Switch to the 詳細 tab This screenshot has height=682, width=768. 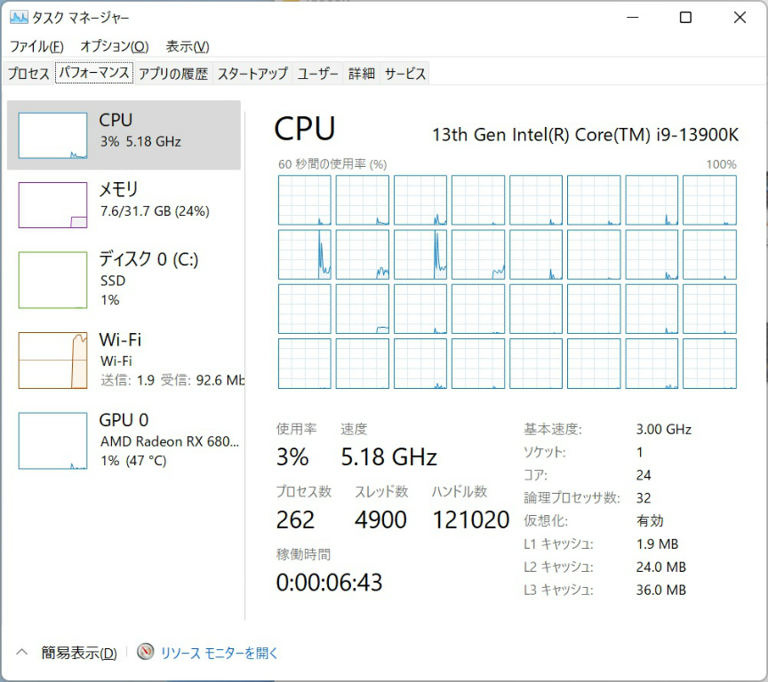[x=362, y=74]
